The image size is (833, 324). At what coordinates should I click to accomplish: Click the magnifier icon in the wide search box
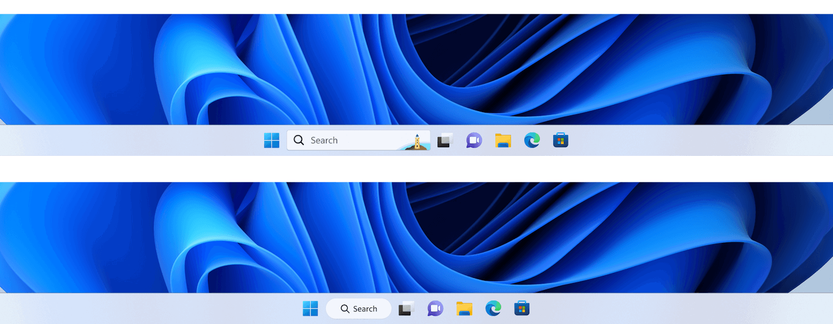tap(299, 140)
